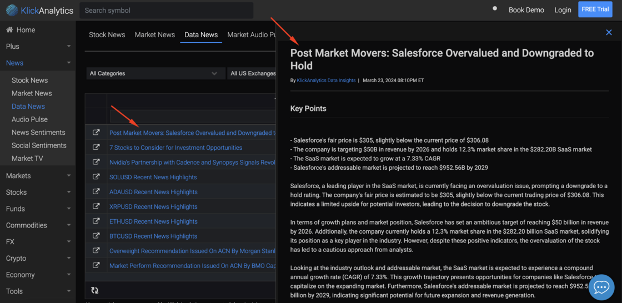Open Market Perform Recommendation on ACN link
The image size is (622, 303).
pos(192,265)
